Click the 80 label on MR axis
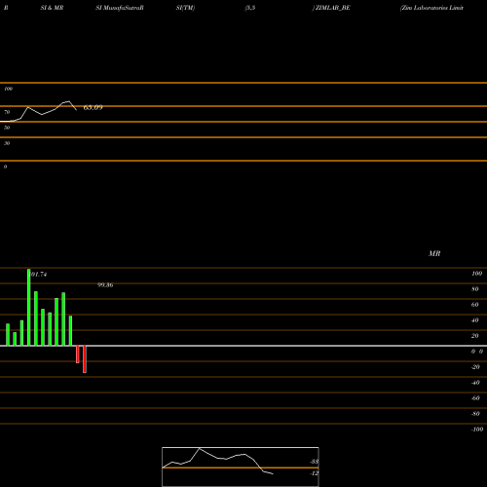 coord(475,289)
